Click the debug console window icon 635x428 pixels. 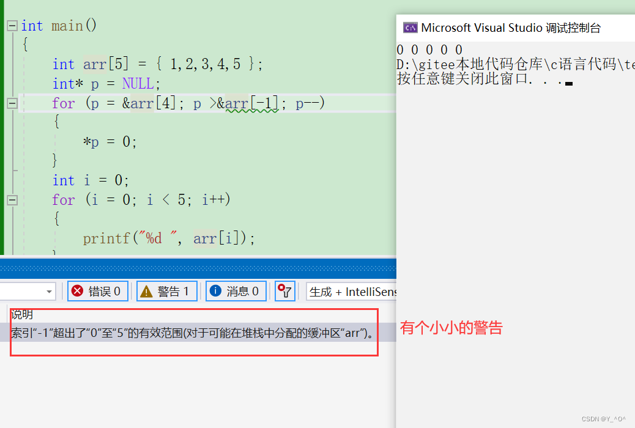[x=410, y=28]
